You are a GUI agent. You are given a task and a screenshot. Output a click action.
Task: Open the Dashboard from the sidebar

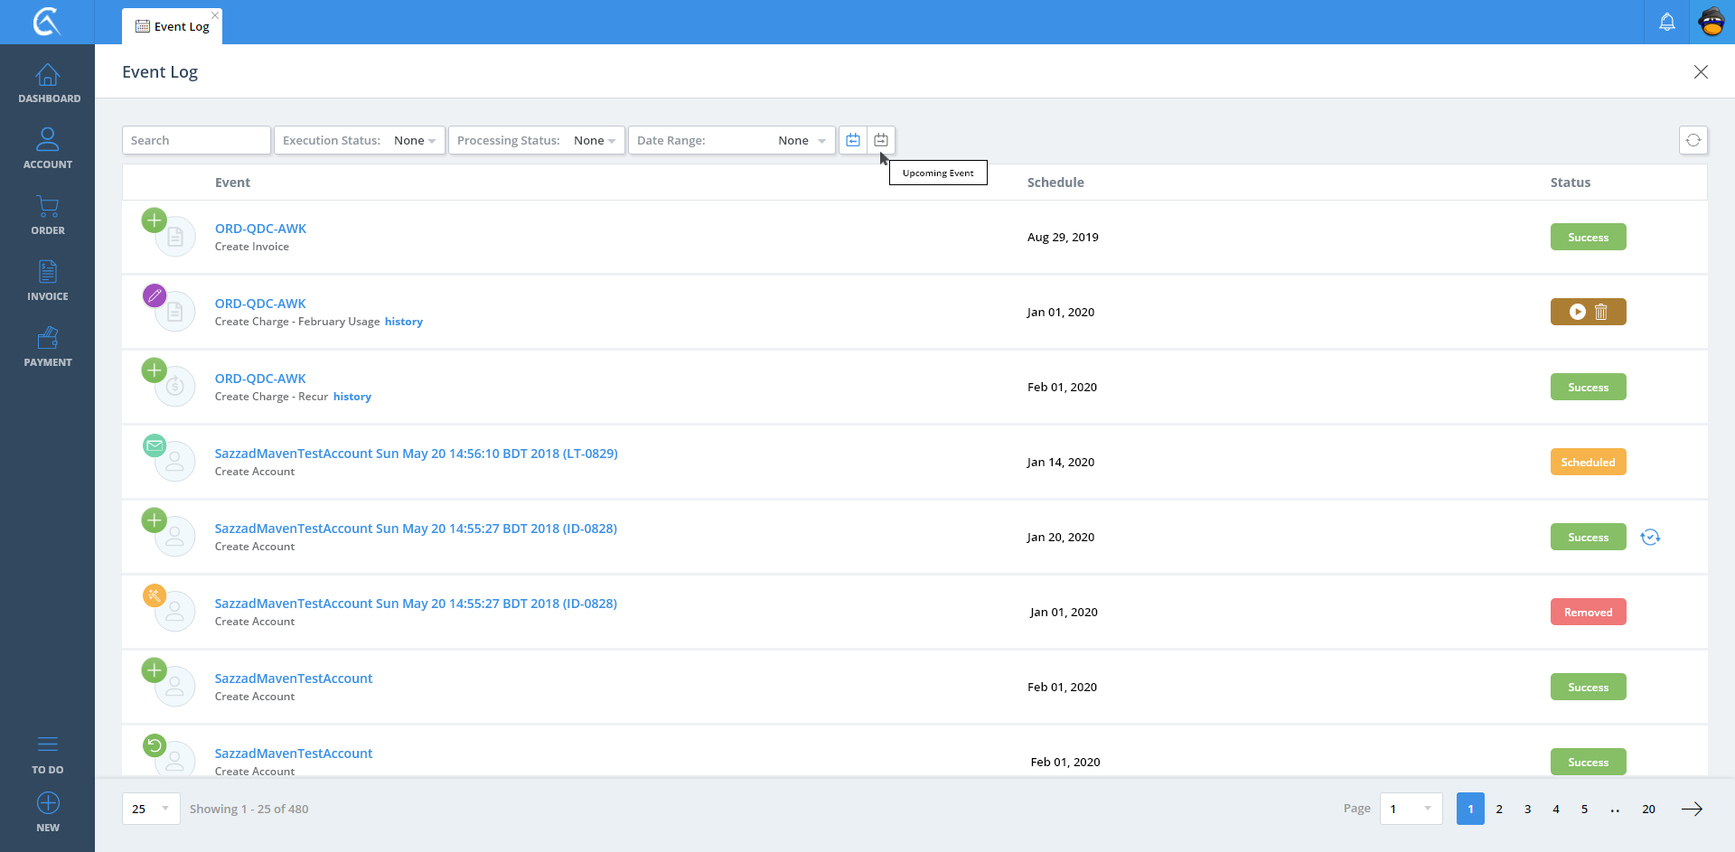(x=48, y=83)
